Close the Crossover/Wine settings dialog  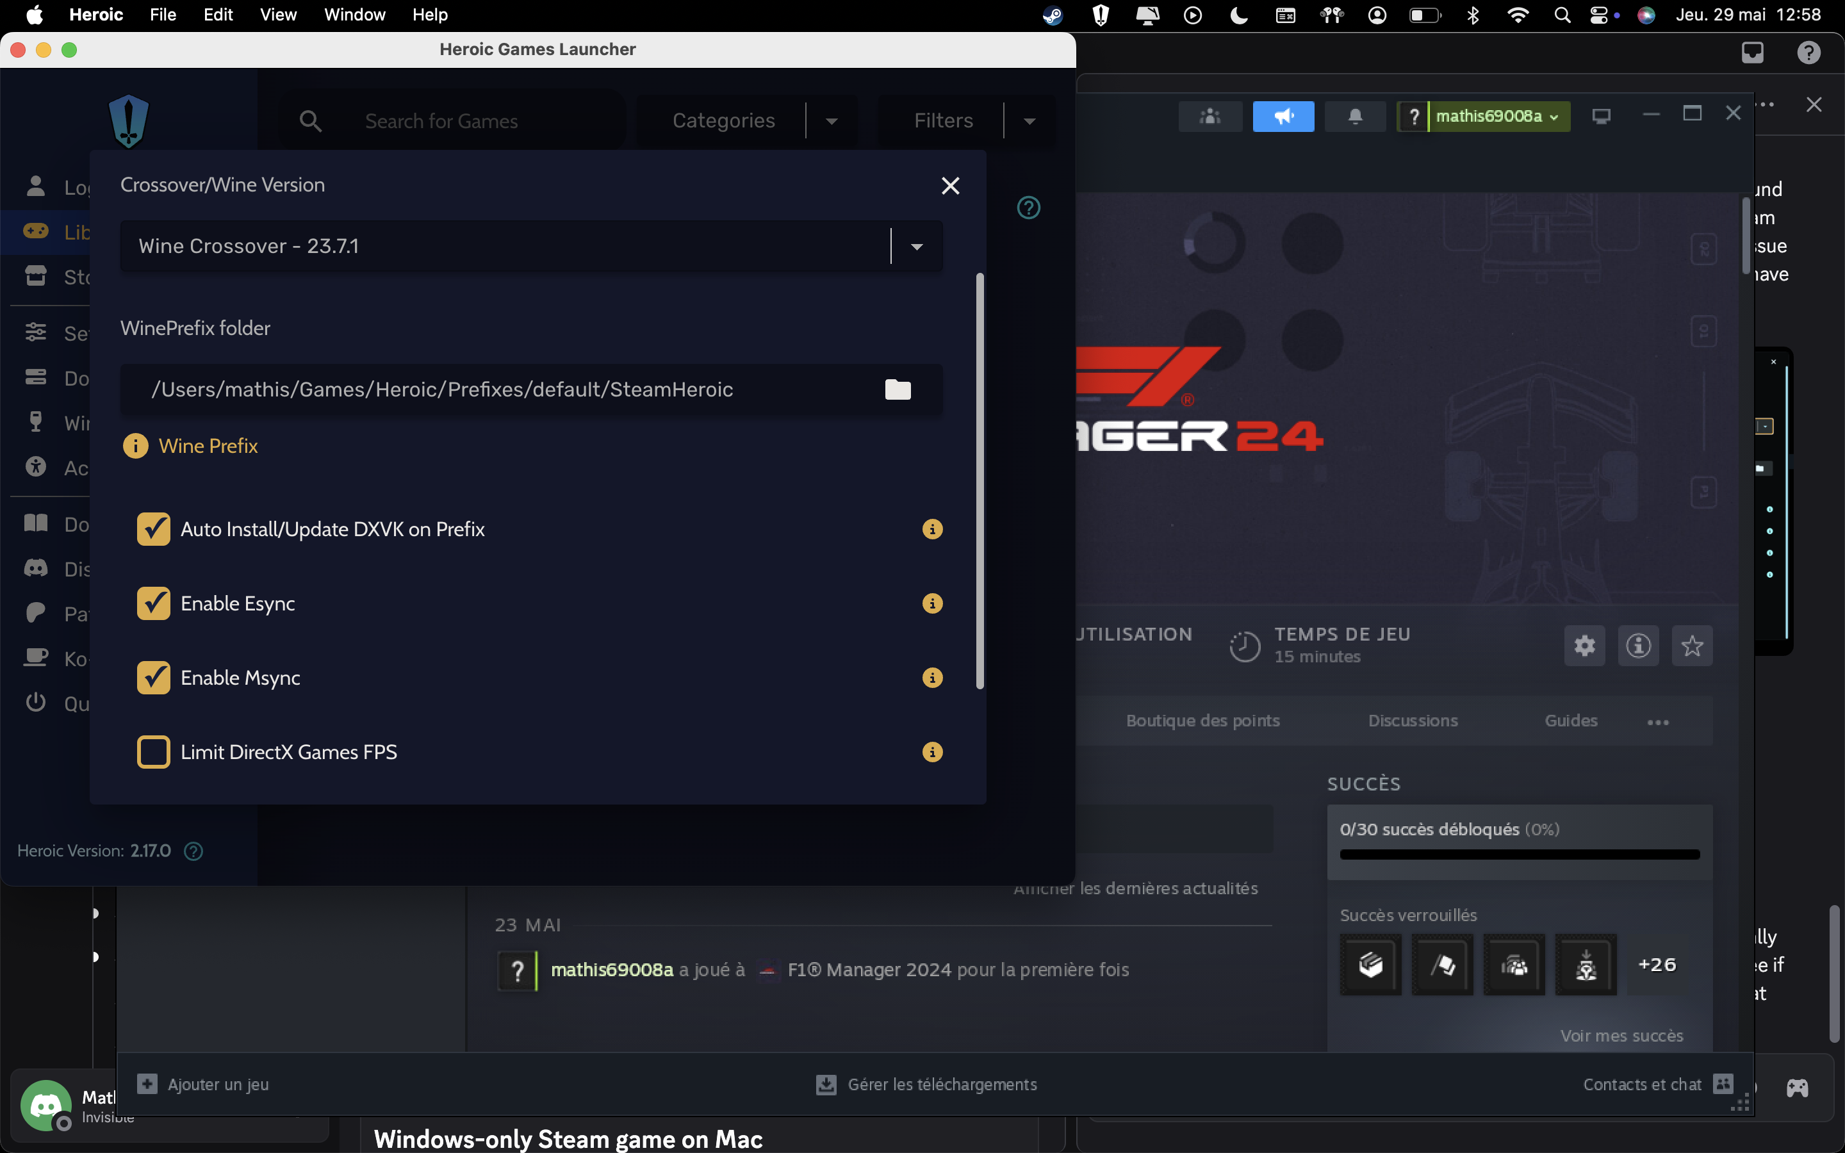950,185
